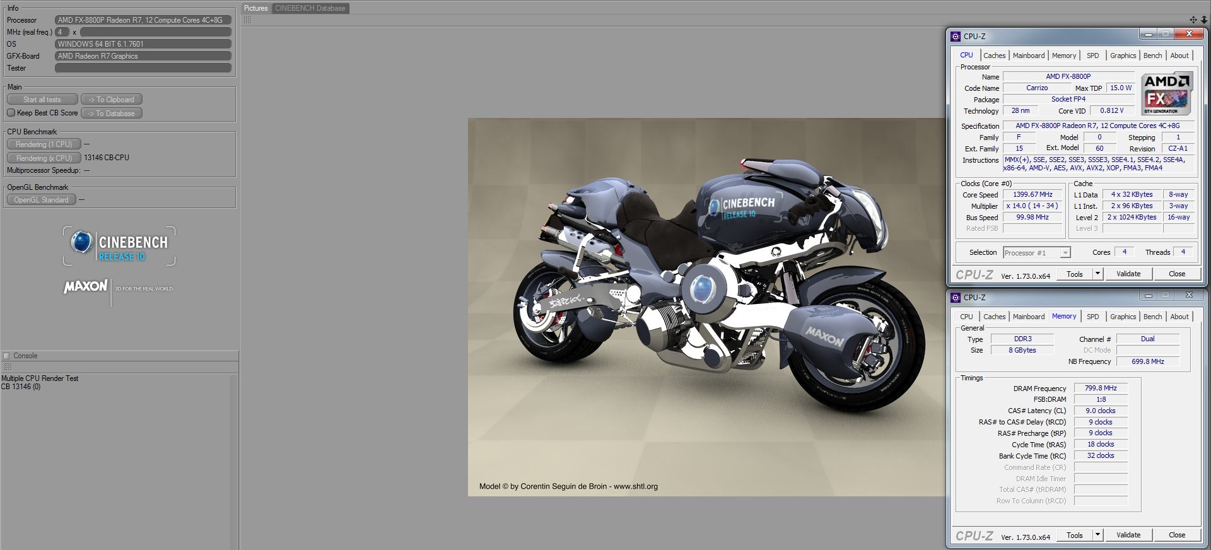Open the Processor #1 selection dropdown
This screenshot has width=1211, height=550.
[x=1065, y=252]
